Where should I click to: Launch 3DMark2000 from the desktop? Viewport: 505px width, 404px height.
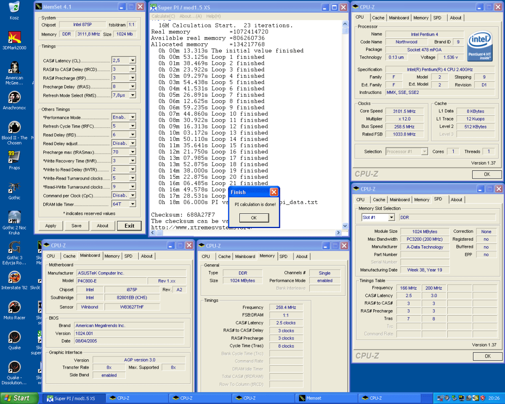14,40
